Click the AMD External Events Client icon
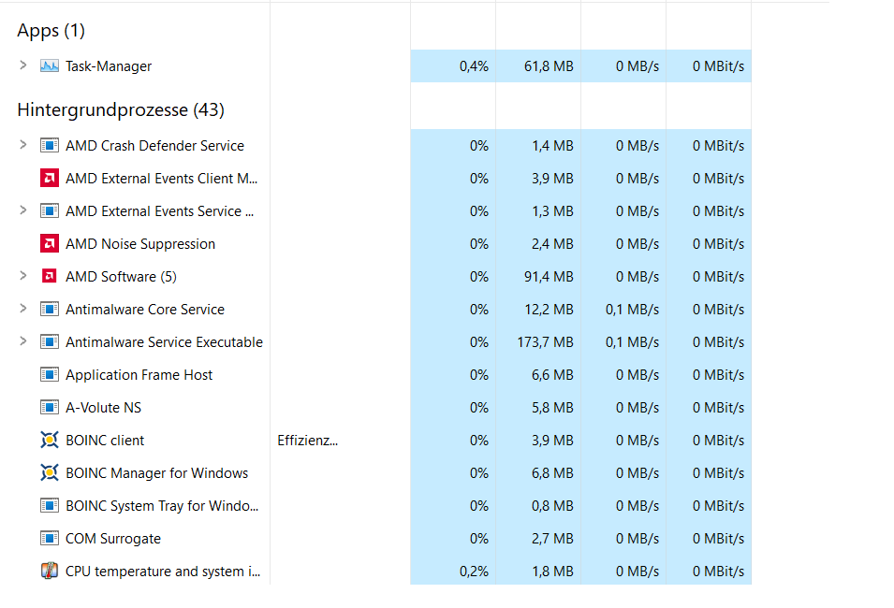Image resolution: width=894 pixels, height=608 pixels. (x=50, y=179)
